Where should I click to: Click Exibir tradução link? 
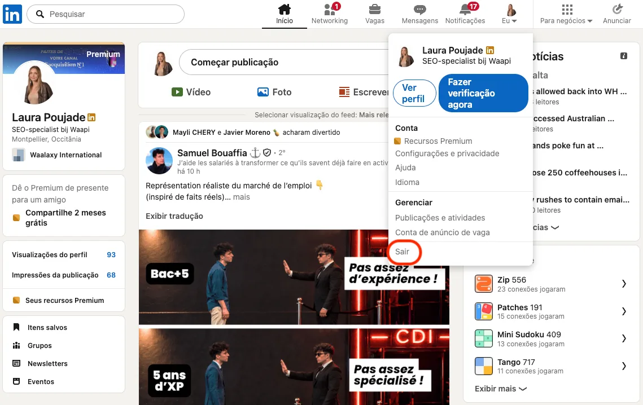174,216
